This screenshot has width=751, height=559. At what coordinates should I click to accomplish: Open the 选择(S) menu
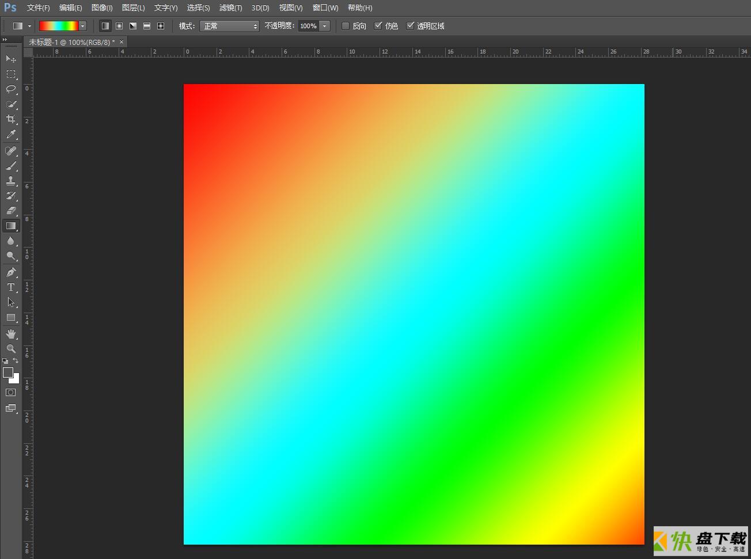click(x=198, y=7)
